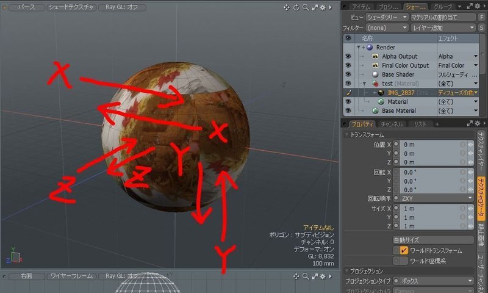Click the 位置 Y channel radio dot
Screen dimensions: 488x293
click(396, 153)
